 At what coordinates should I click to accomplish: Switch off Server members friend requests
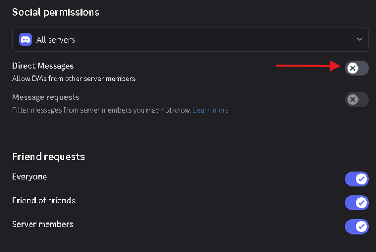(357, 227)
